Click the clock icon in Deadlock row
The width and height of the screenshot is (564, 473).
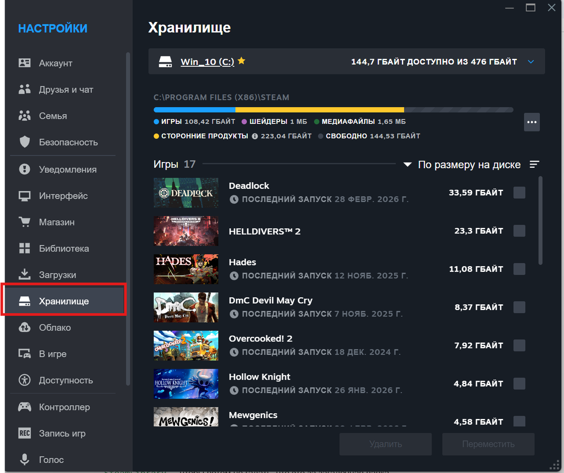pos(234,199)
